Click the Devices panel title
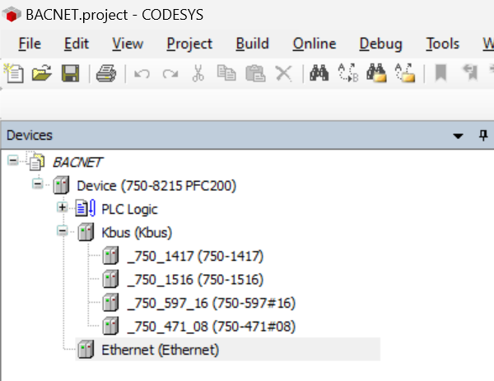This screenshot has height=381, width=494. [x=30, y=136]
